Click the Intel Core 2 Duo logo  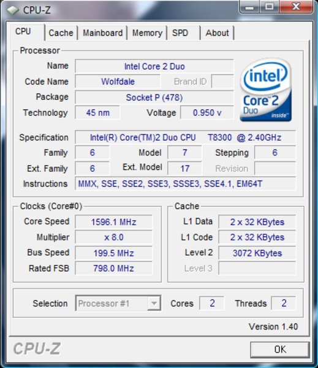tap(266, 90)
